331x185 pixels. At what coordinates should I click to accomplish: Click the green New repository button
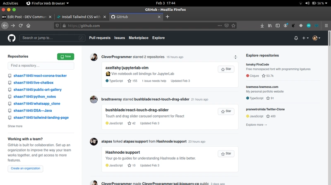[x=66, y=56]
